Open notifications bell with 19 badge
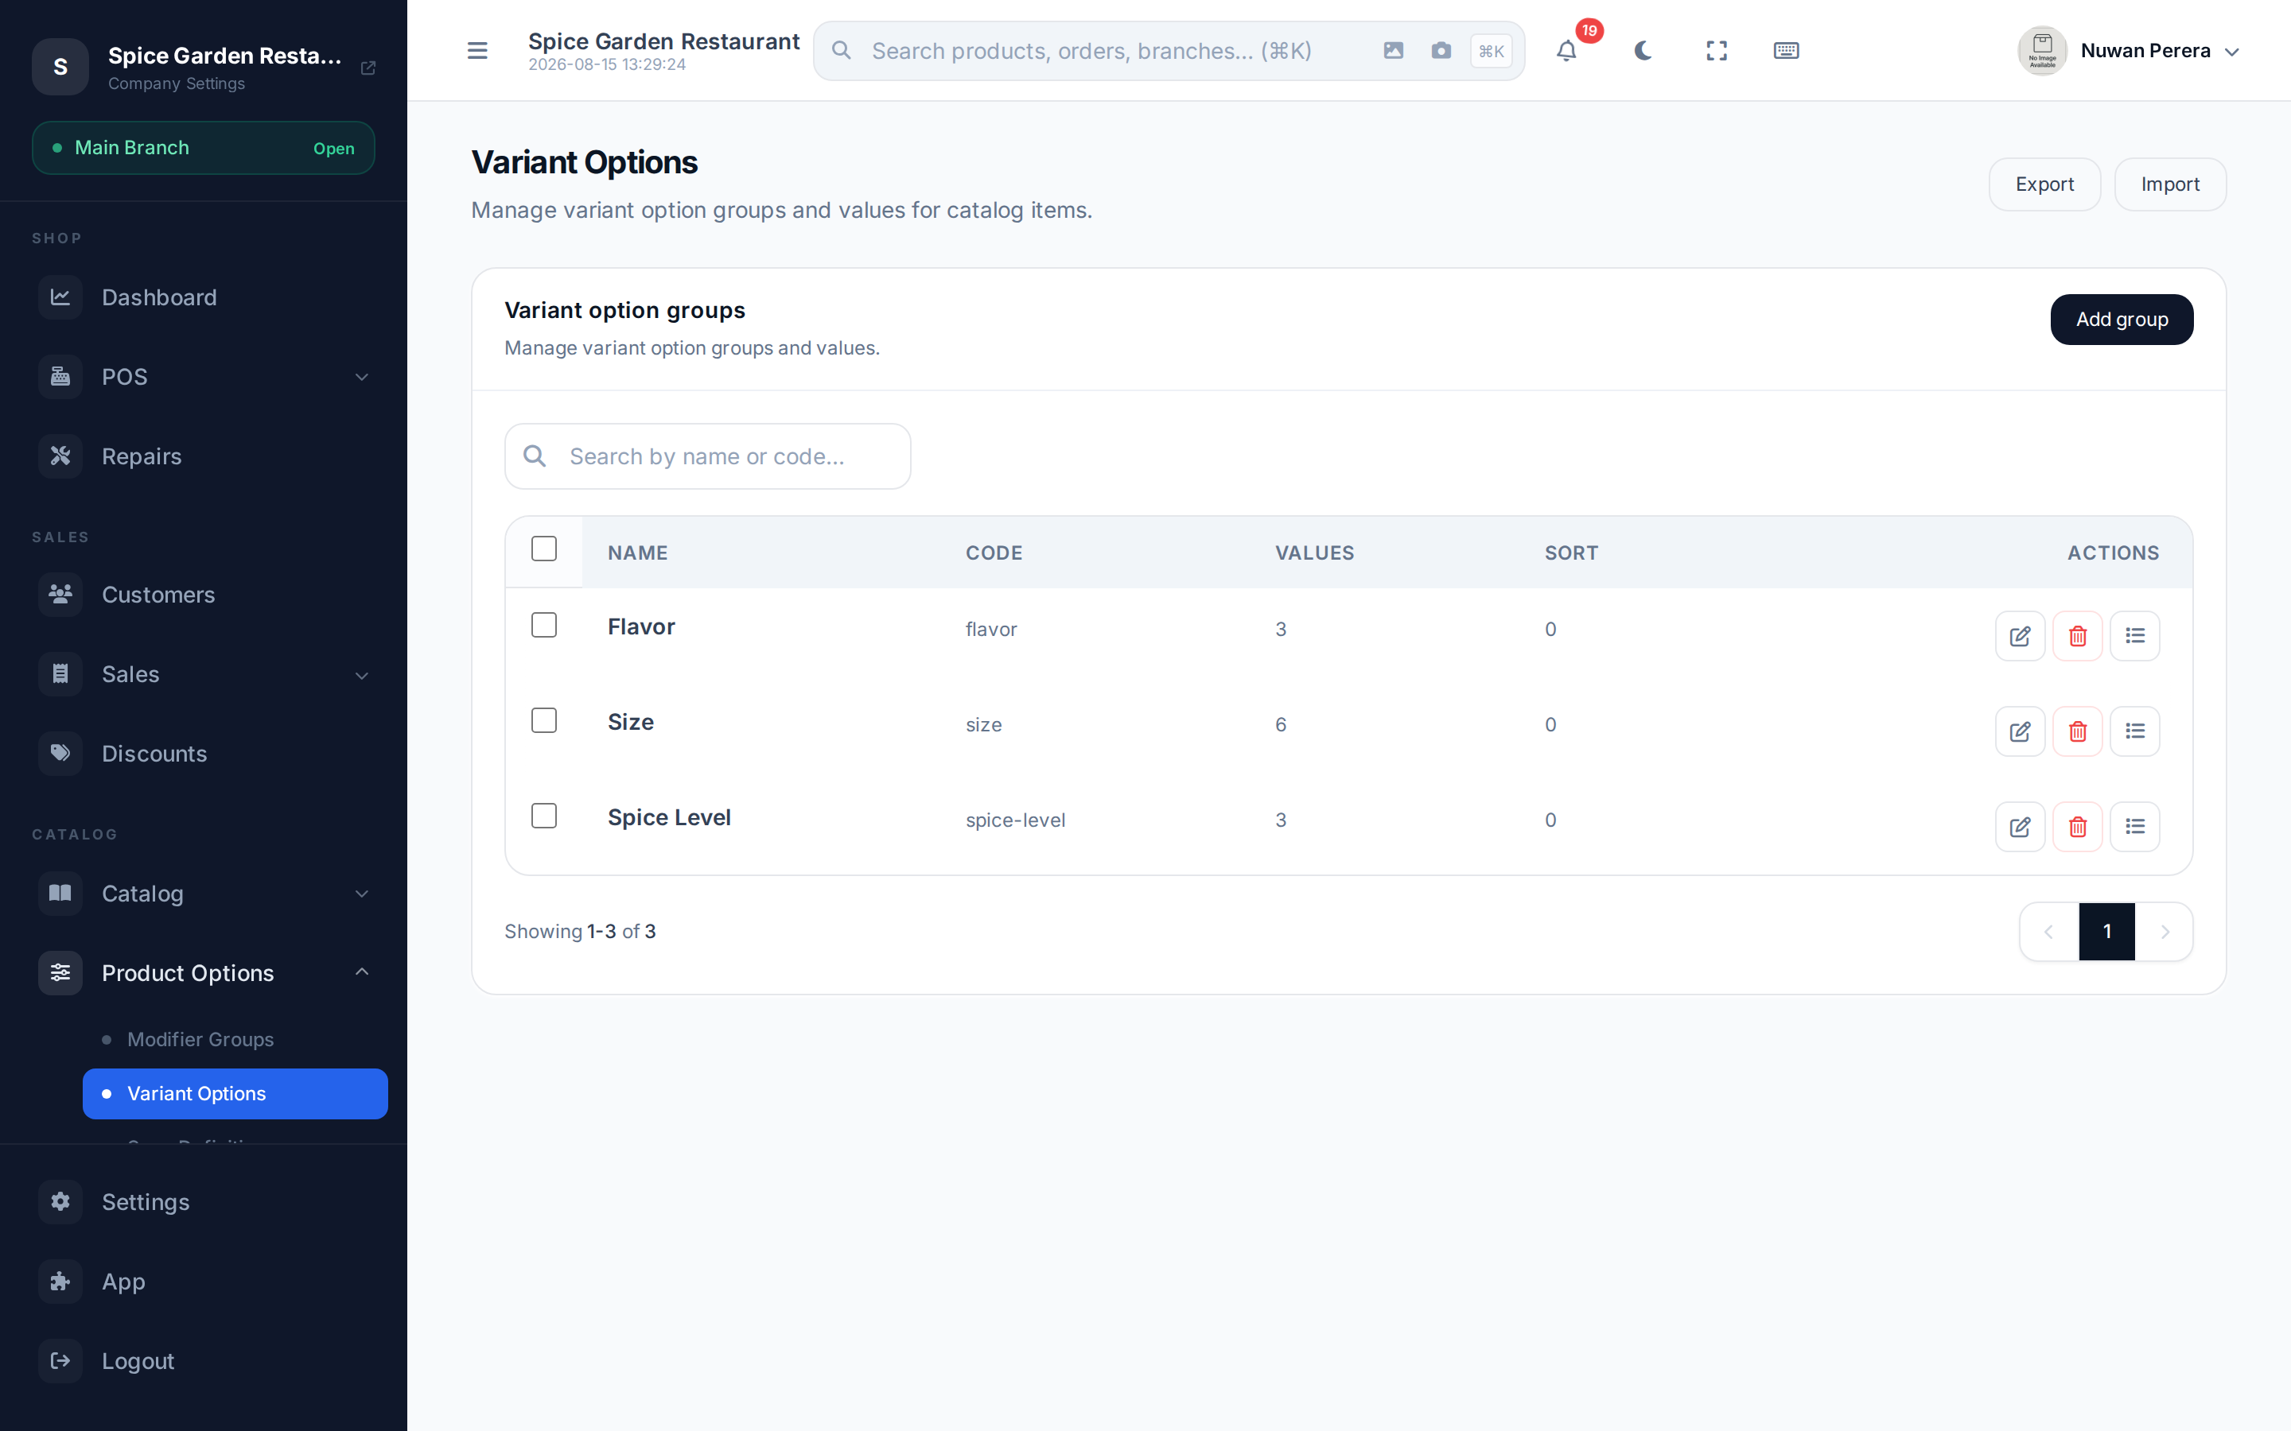2291x1431 pixels. click(x=1567, y=50)
